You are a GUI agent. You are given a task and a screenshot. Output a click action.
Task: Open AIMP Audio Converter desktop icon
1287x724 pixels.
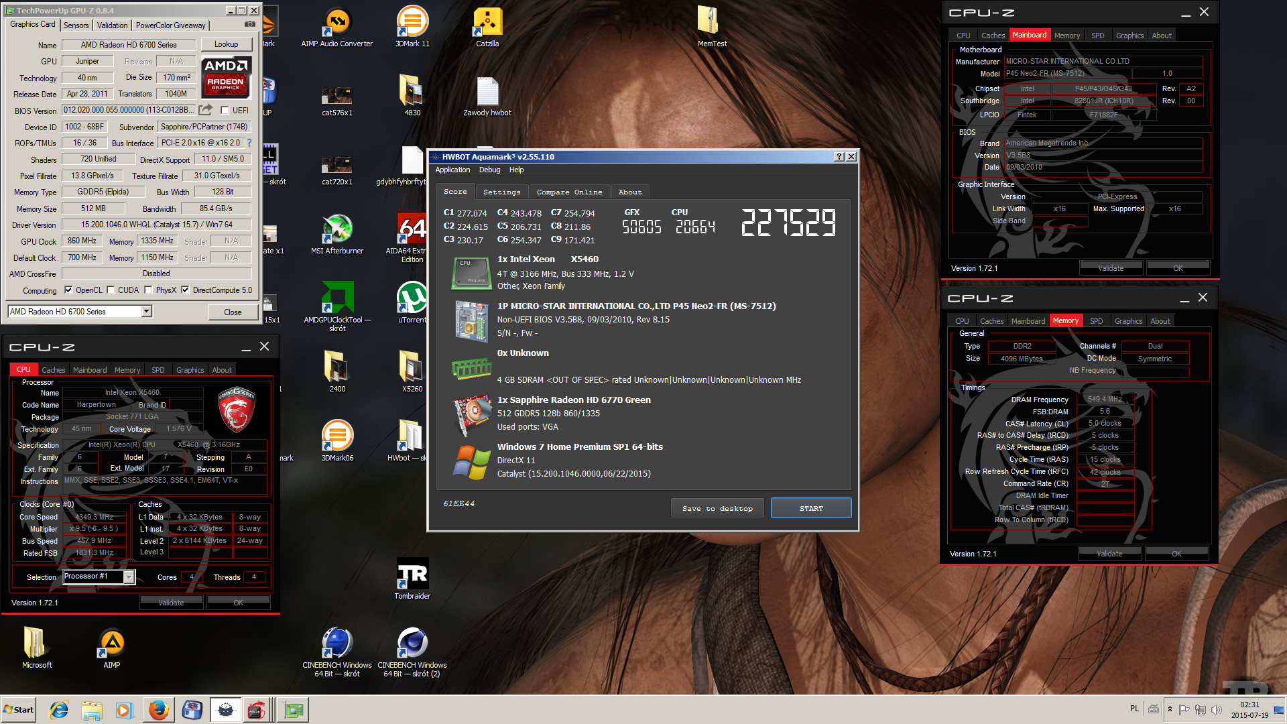337,27
